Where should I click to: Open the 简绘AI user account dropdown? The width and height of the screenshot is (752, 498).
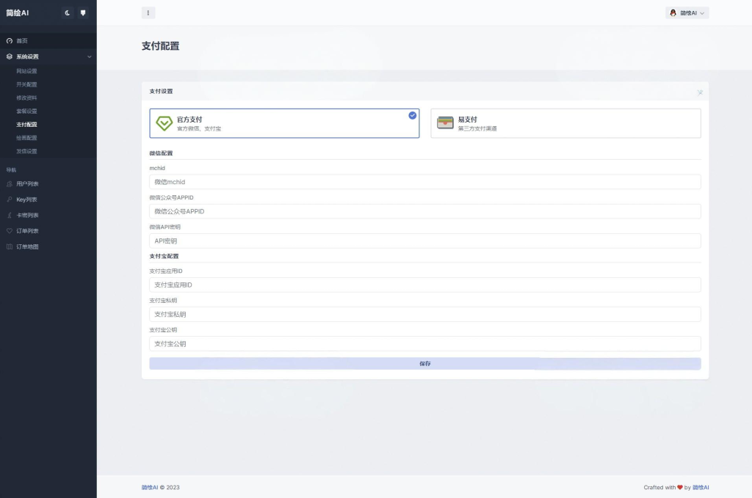tap(687, 12)
